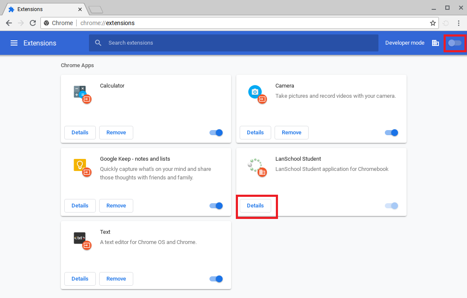467x298 pixels.
Task: Click the chrome://extensions address bar
Action: pos(238,23)
